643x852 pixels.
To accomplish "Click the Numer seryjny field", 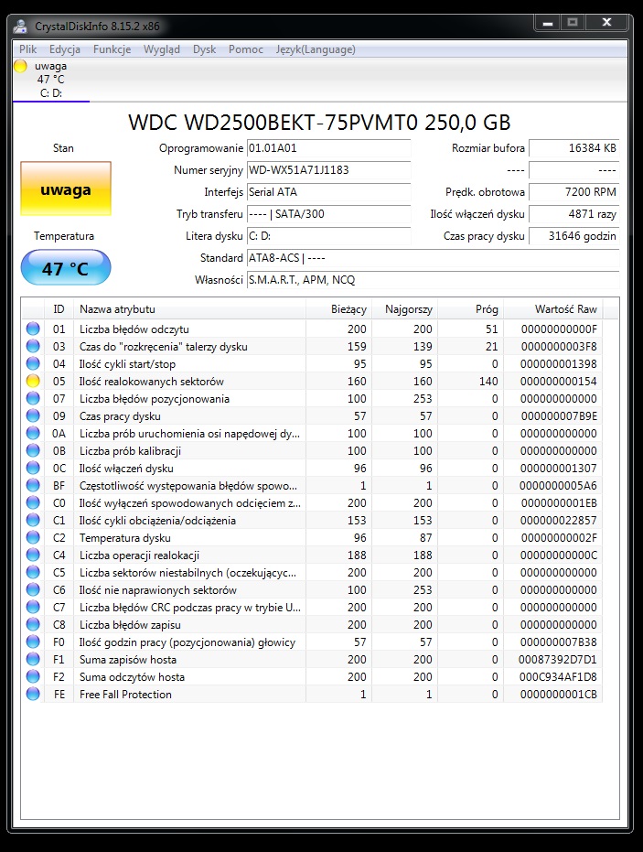I will point(328,170).
